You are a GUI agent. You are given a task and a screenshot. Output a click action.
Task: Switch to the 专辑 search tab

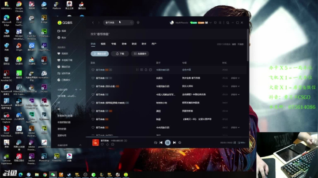coord(114,44)
